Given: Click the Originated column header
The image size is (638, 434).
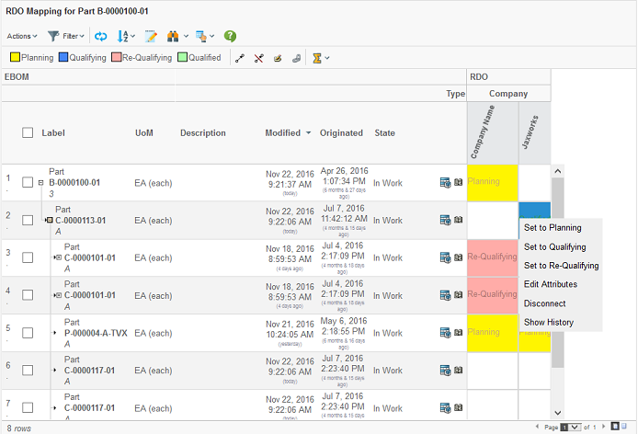Looking at the screenshot, I should click(x=341, y=133).
